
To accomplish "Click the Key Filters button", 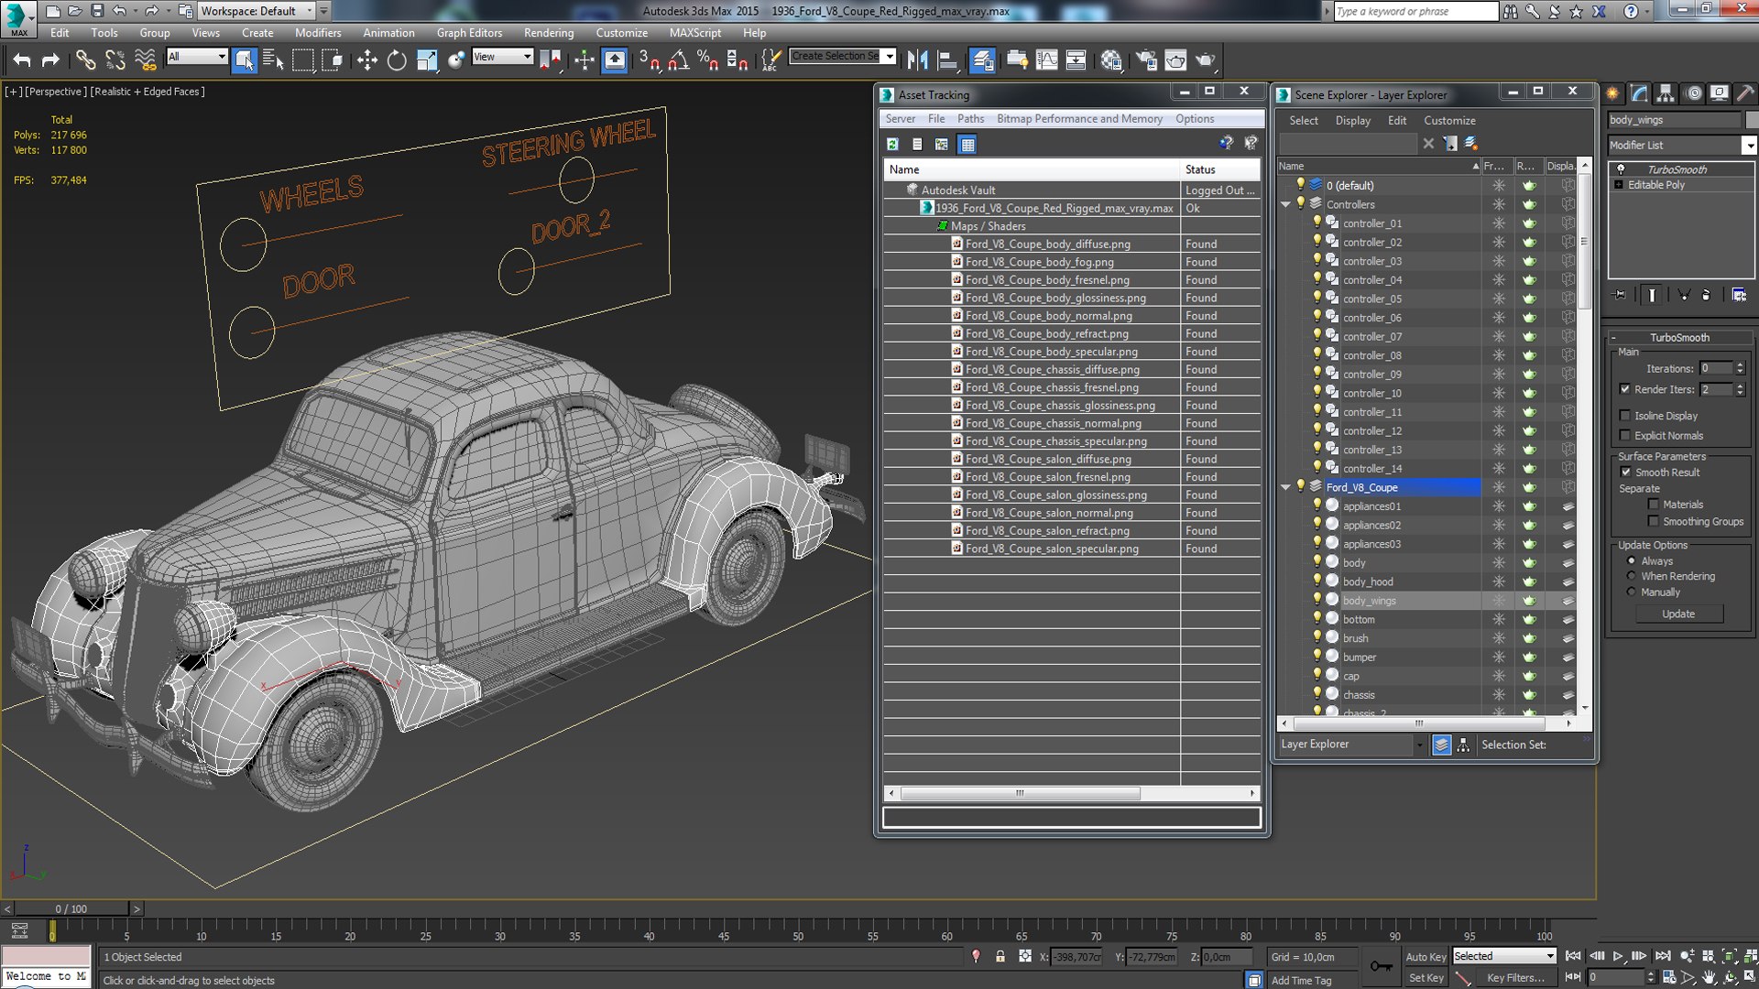I will pos(1515,978).
